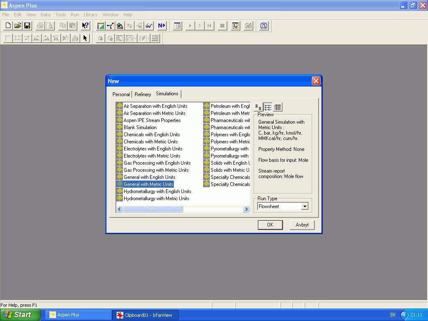Switch to large icons view in New dialog

tap(258, 107)
